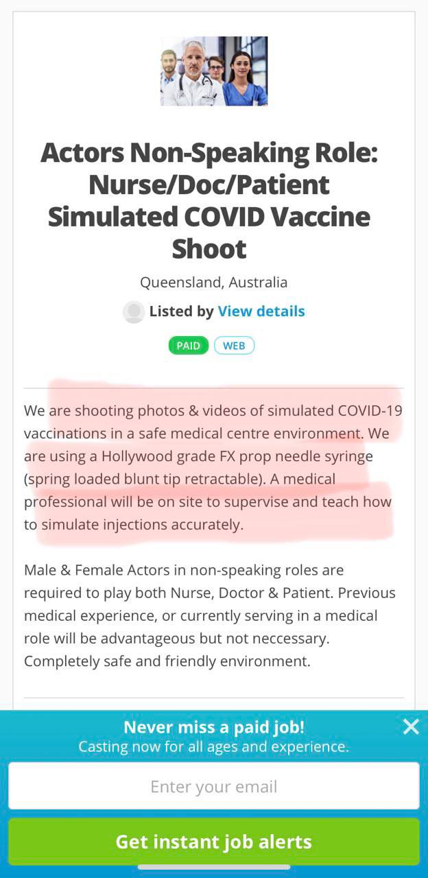Tap the Male & Female Actors paragraph

point(210,615)
